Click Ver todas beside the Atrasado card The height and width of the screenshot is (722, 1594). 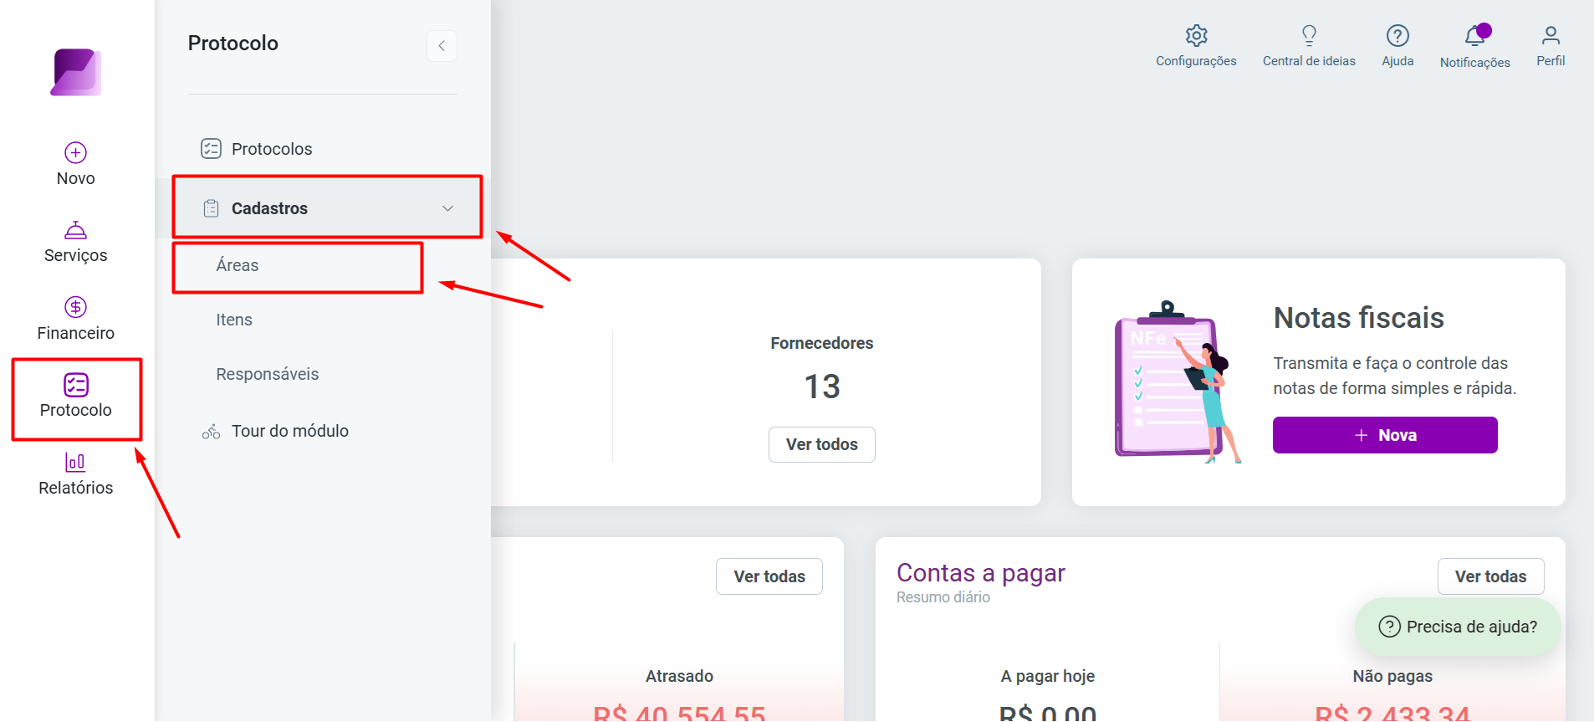click(769, 576)
